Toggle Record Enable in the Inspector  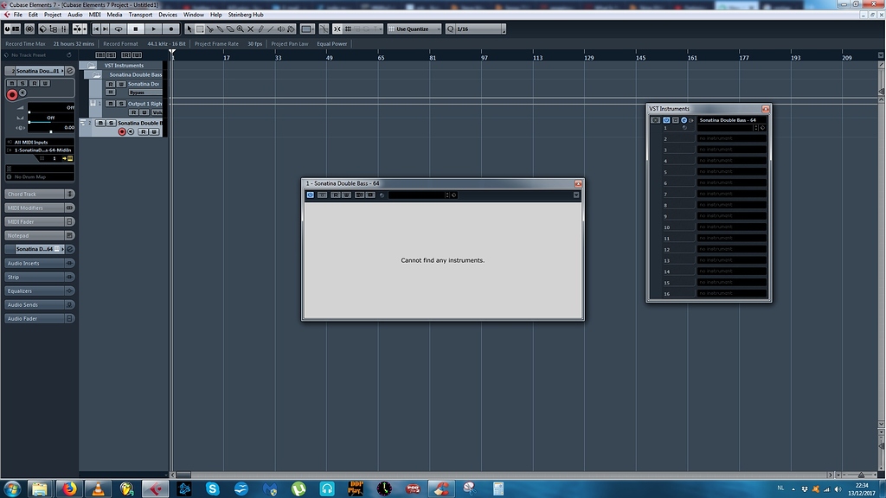click(12, 95)
